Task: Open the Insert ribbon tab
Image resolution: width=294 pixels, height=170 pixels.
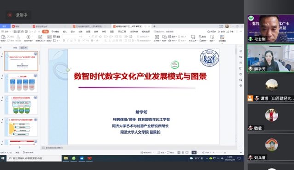Action: [65, 31]
